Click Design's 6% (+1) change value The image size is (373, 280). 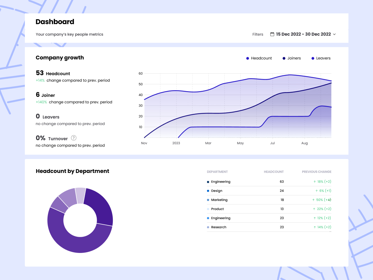pyautogui.click(x=324, y=191)
